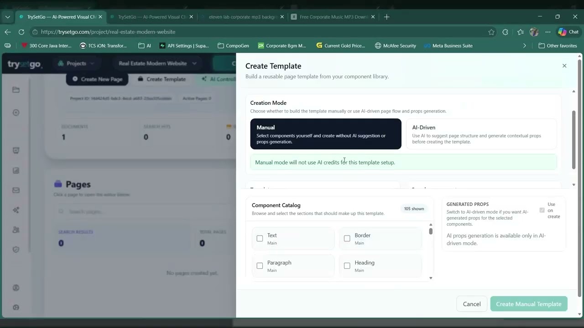Click the browser sidebar toggle icon
The width and height of the screenshot is (584, 328).
tap(7, 46)
